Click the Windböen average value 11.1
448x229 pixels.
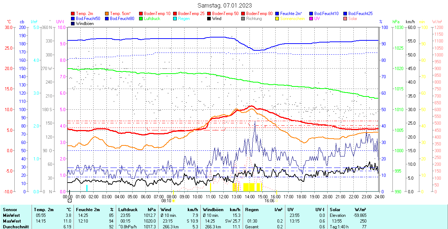[x=237, y=226]
